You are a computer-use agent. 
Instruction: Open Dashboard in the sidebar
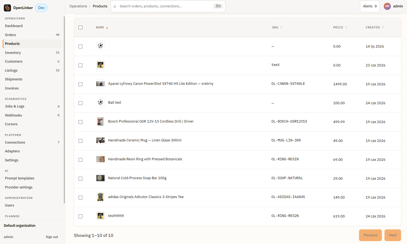click(32, 26)
